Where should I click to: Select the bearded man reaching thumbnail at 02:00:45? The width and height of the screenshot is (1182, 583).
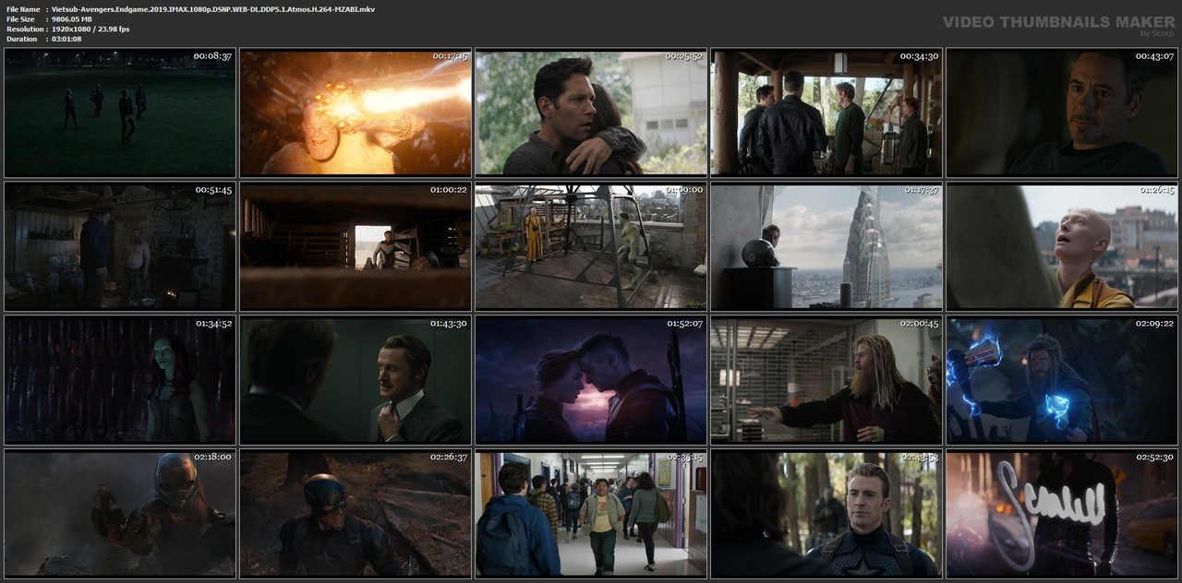(826, 380)
